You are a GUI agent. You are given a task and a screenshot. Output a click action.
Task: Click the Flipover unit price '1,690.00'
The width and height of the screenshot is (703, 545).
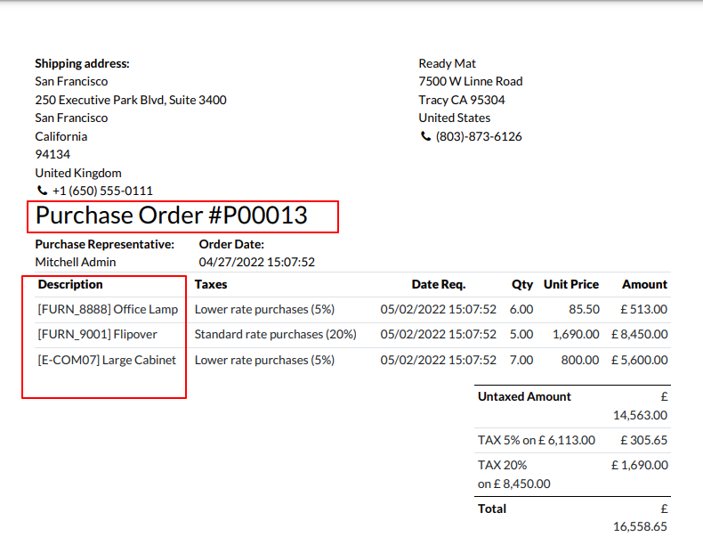click(576, 335)
